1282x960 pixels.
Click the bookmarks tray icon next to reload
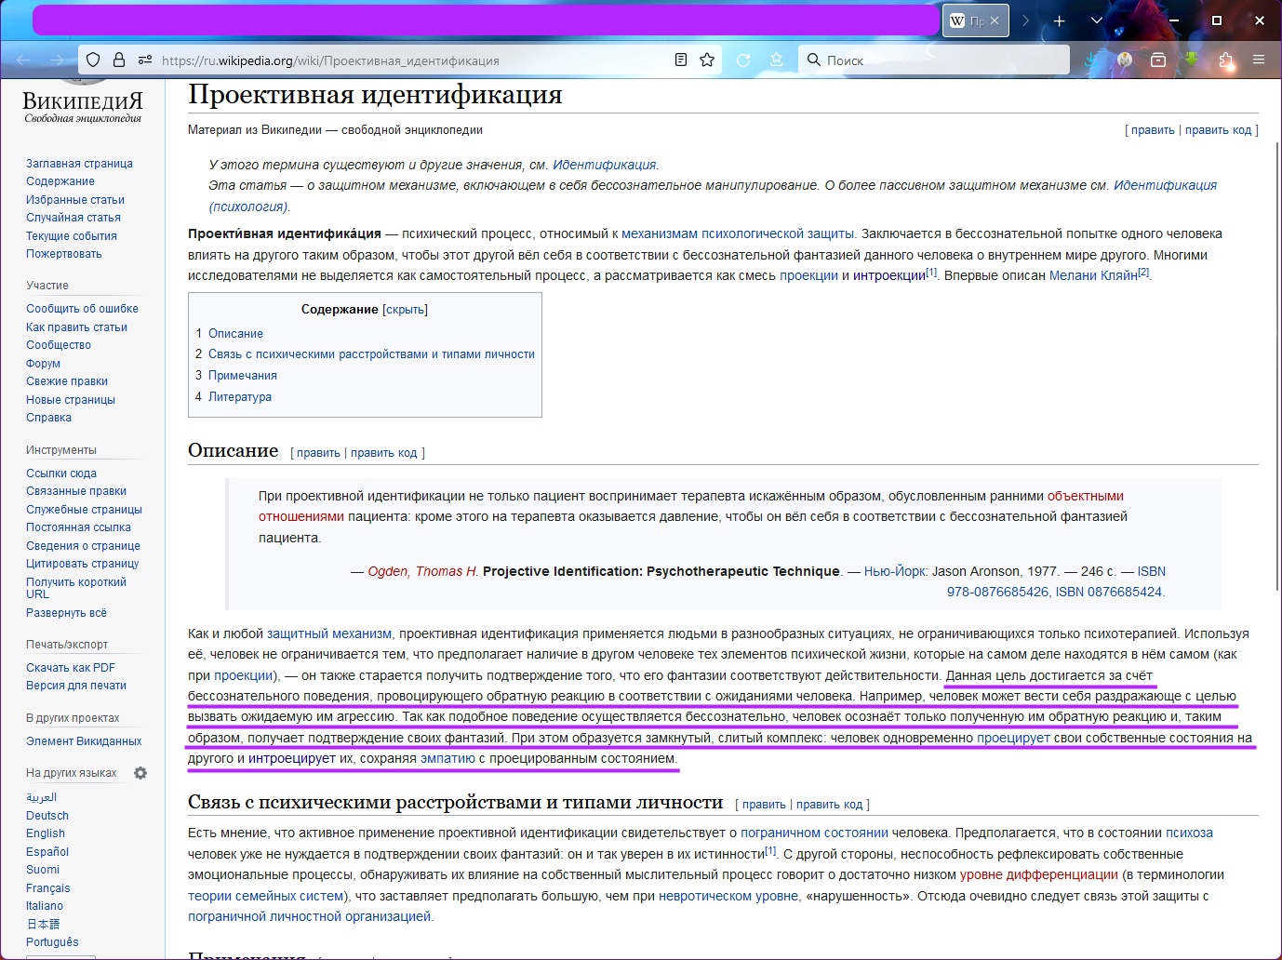[777, 60]
